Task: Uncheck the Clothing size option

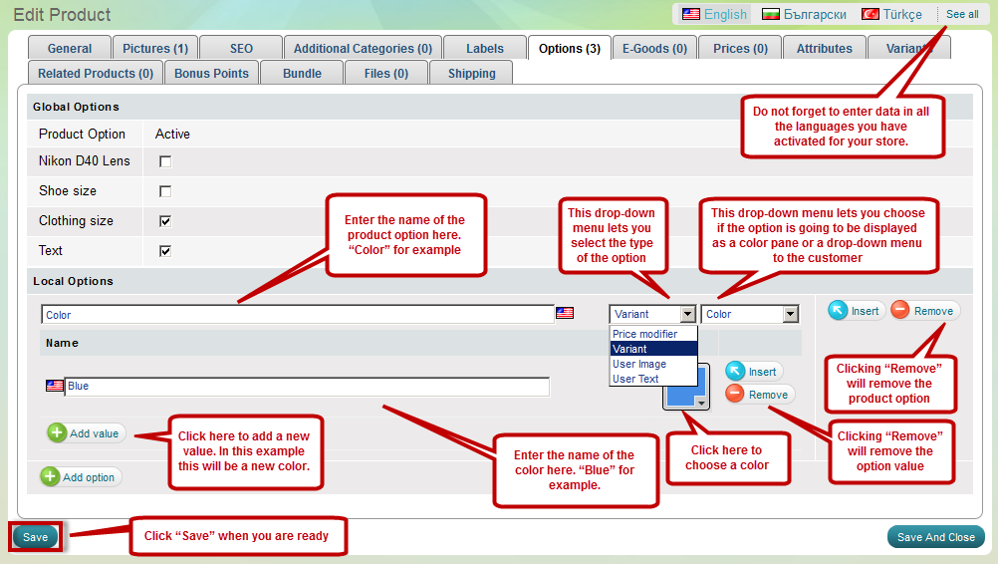Action: pyautogui.click(x=165, y=221)
